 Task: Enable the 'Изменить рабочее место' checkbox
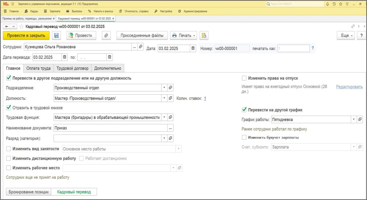point(8,168)
